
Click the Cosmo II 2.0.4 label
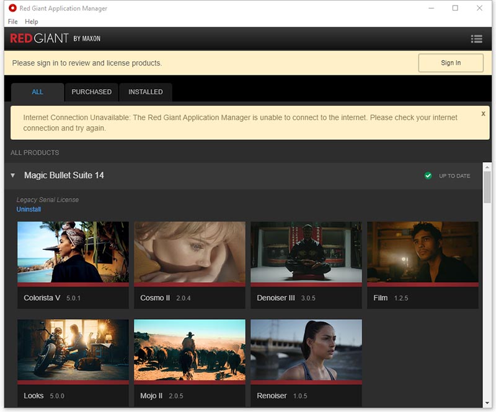(x=165, y=298)
